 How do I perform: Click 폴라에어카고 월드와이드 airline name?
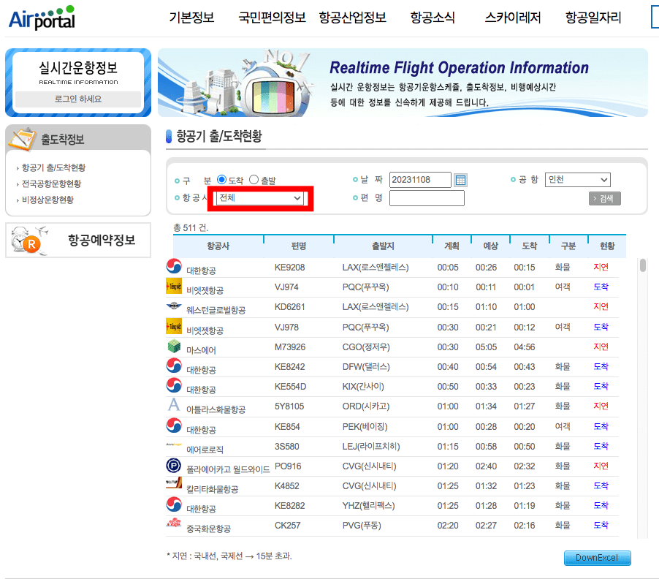(x=228, y=469)
